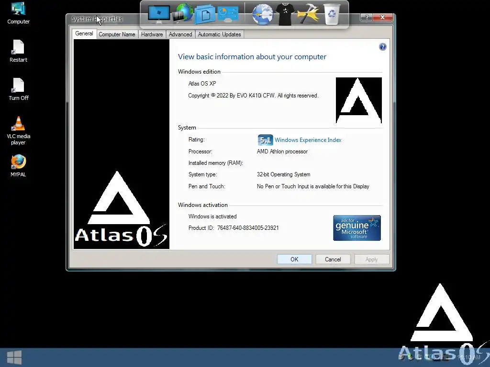Click the Atlas OS XP edition text
This screenshot has height=367, width=490.
coord(202,84)
